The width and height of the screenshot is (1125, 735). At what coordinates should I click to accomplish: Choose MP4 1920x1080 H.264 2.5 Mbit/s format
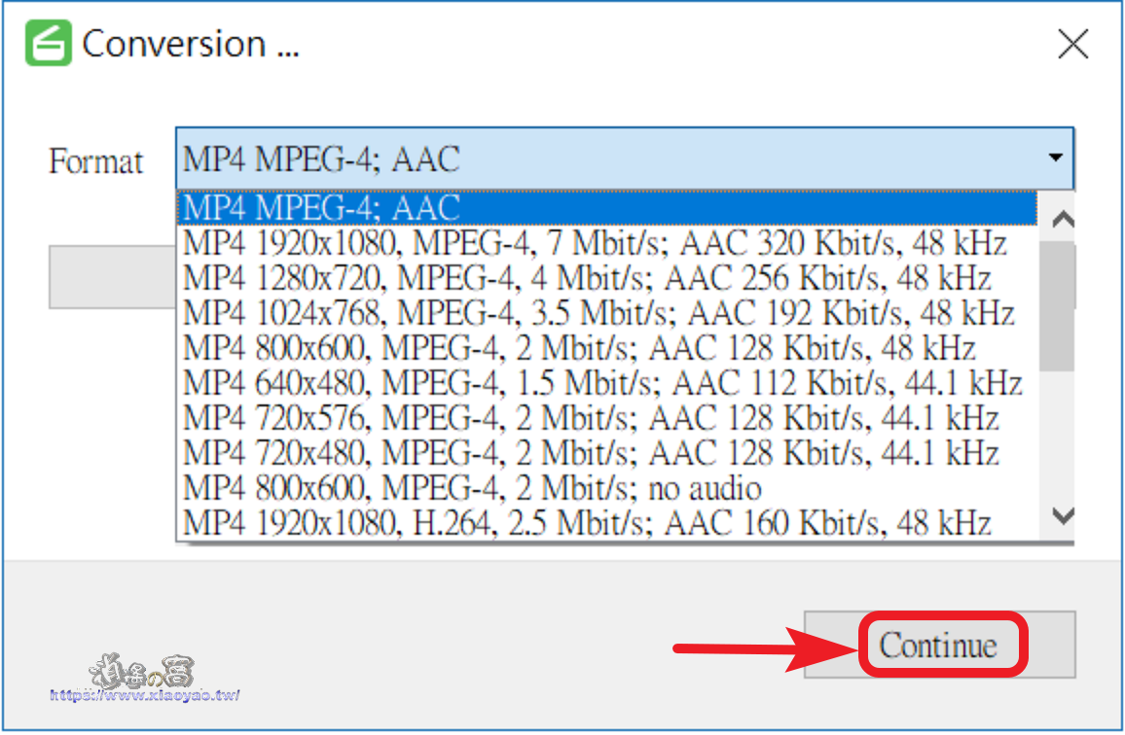[607, 523]
